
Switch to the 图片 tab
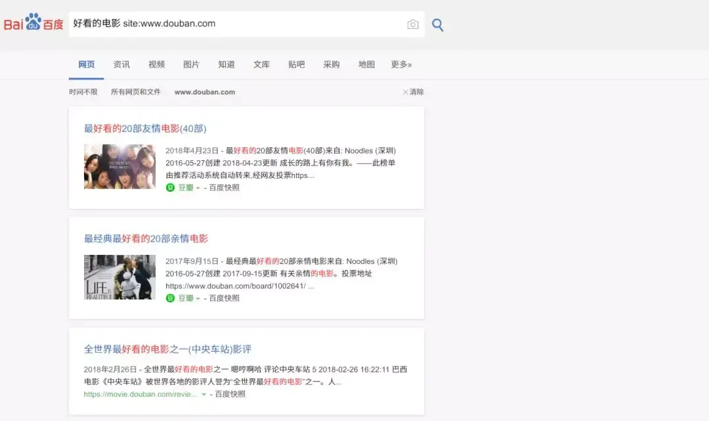click(x=191, y=64)
